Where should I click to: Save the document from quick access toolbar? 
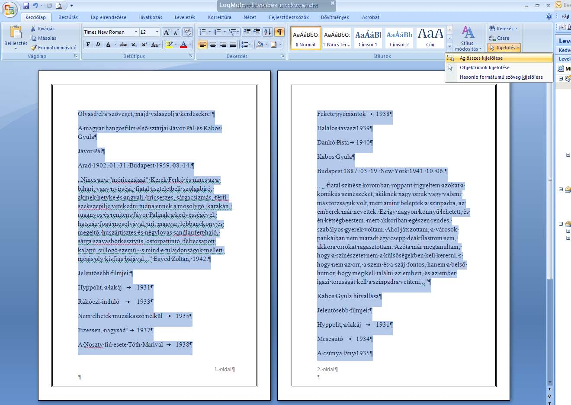click(x=26, y=6)
